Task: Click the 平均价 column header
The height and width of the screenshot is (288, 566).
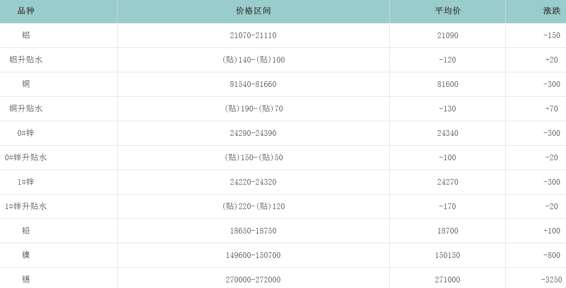Action: (x=447, y=11)
